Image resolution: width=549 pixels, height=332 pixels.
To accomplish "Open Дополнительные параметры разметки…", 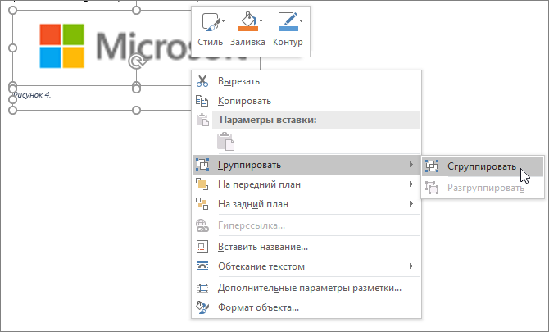I will tap(306, 288).
